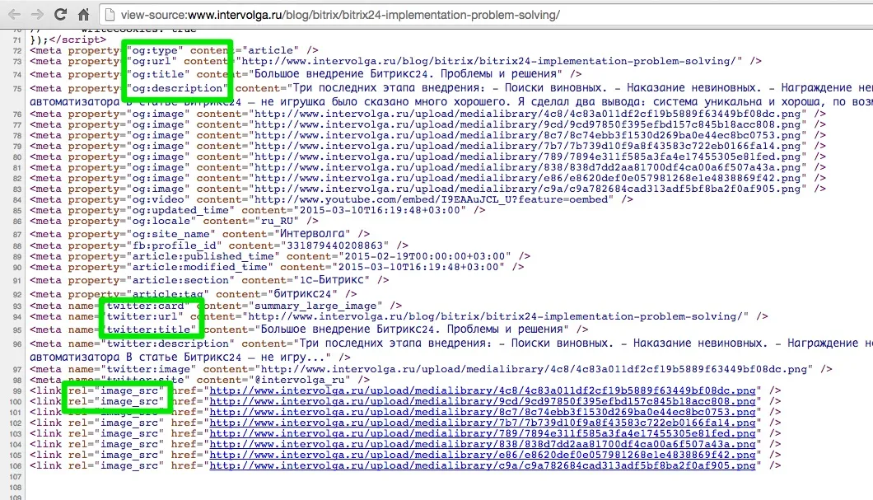Click the "fb:profile_id" property text
This screenshot has width=873, height=500.
[x=175, y=245]
